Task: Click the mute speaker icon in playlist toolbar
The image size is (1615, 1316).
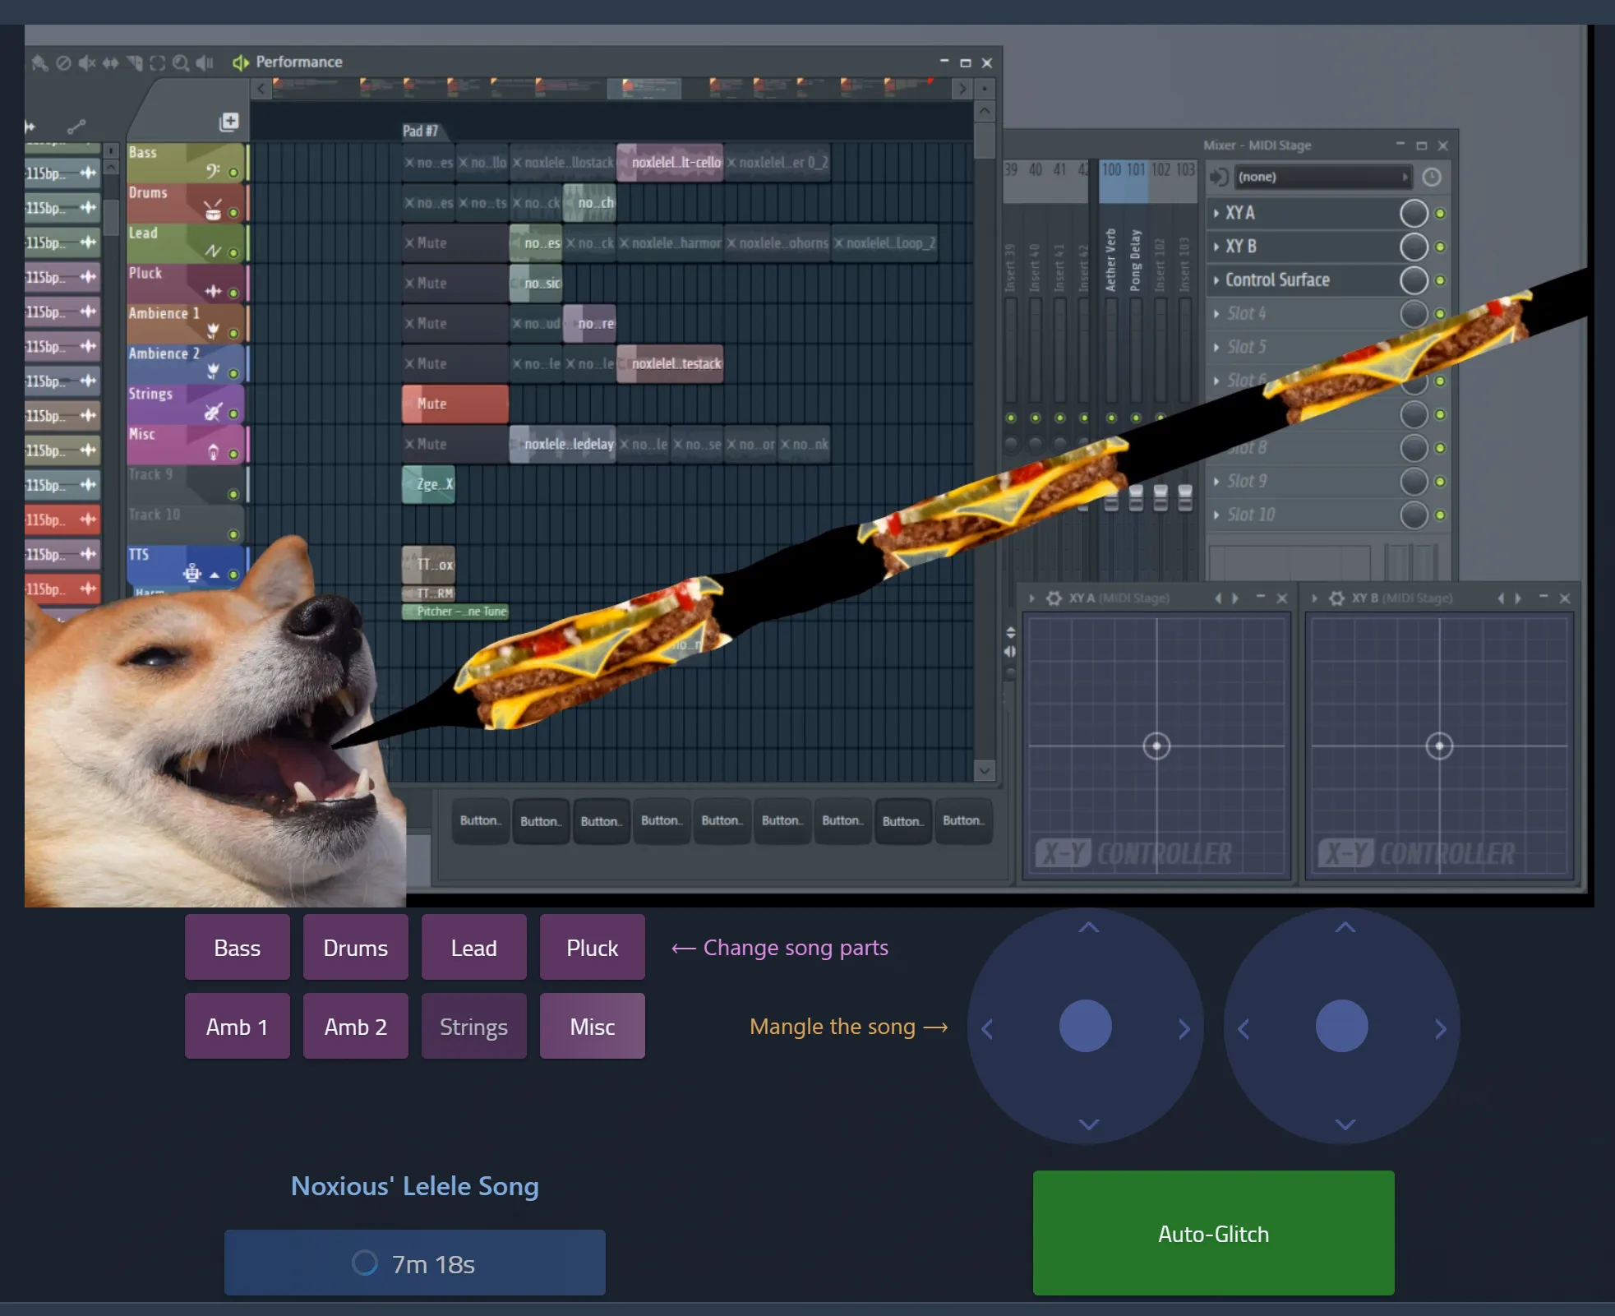Action: point(86,62)
